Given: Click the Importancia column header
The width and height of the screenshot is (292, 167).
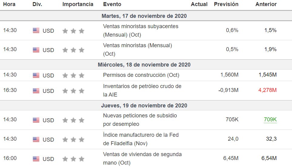Looking at the screenshot, I should tap(78, 4).
